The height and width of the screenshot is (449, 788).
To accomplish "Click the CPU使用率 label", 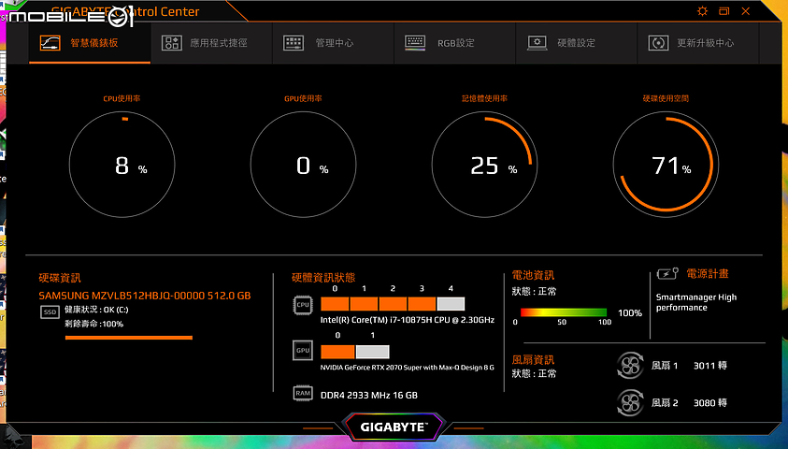I will coord(122,98).
